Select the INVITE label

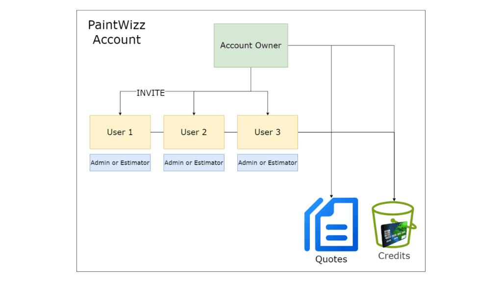click(151, 93)
